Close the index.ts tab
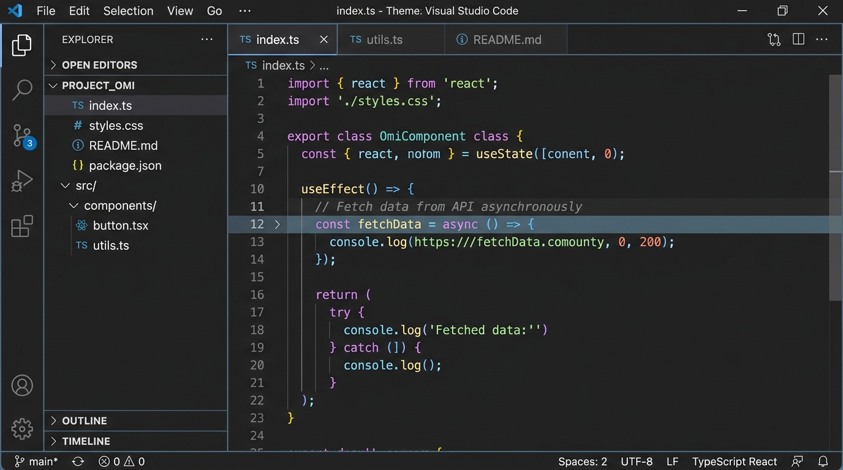 coord(324,39)
